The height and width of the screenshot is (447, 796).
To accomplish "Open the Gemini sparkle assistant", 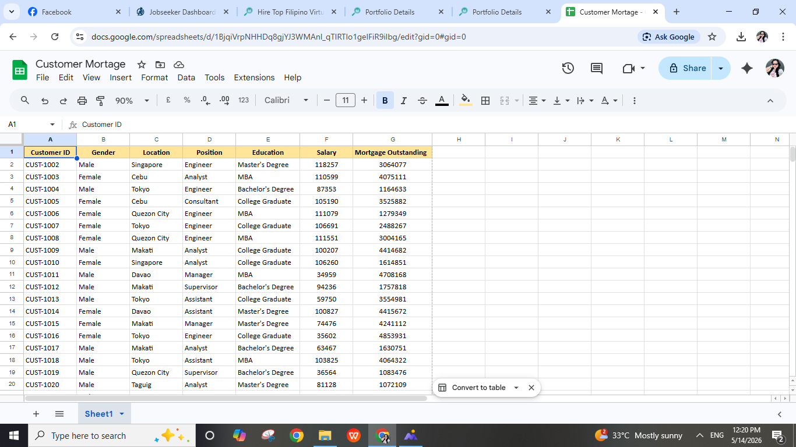I will [747, 68].
